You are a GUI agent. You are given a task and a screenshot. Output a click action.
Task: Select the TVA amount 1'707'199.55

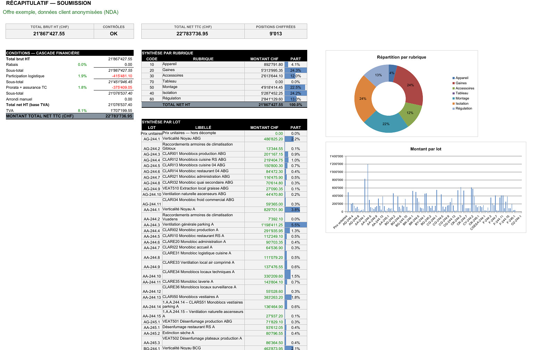(120, 111)
